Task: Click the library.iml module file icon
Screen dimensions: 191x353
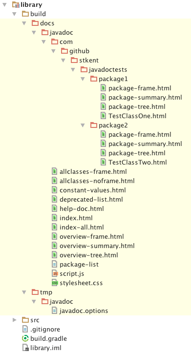Action: point(25,348)
